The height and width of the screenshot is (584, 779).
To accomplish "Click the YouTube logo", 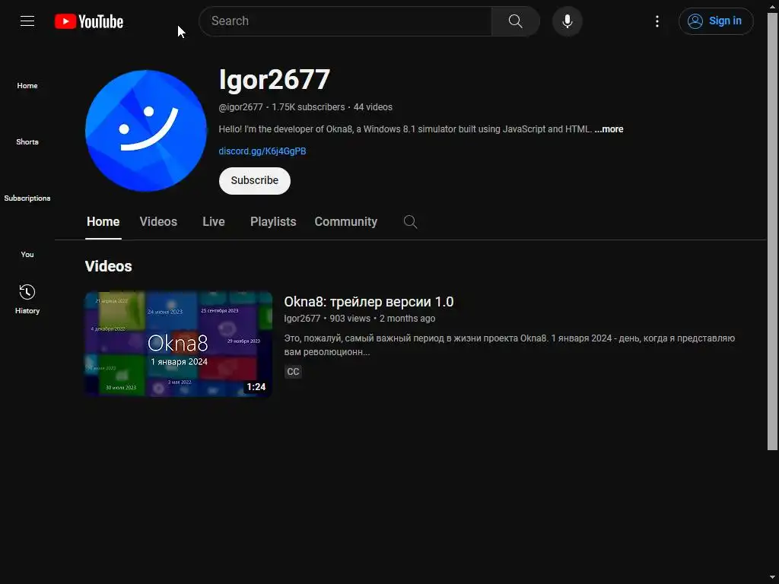I will [89, 21].
